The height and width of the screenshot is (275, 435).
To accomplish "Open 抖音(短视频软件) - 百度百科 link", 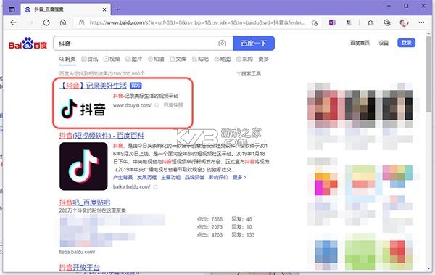I will tap(101, 136).
